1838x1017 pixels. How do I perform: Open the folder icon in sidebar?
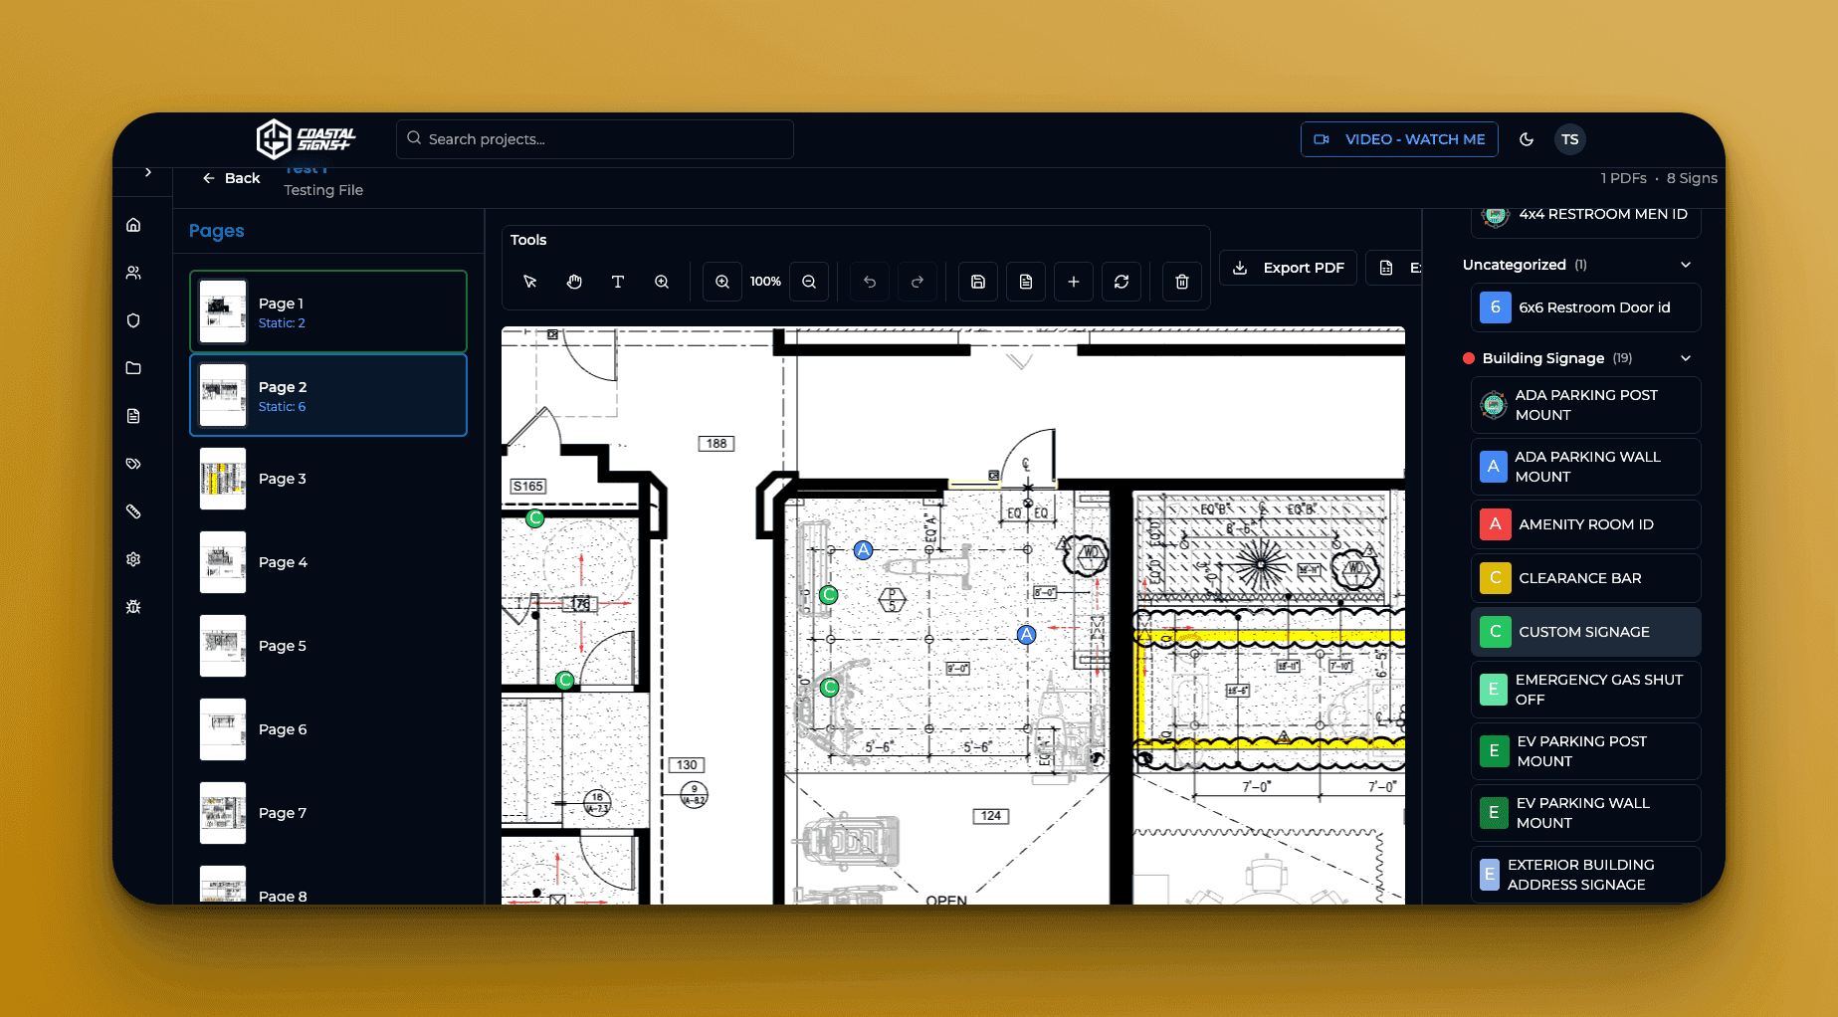(x=133, y=368)
